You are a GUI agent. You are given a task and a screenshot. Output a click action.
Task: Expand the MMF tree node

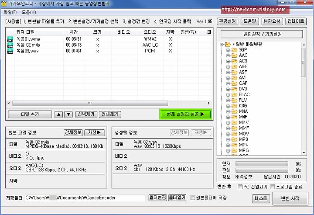(x=228, y=128)
